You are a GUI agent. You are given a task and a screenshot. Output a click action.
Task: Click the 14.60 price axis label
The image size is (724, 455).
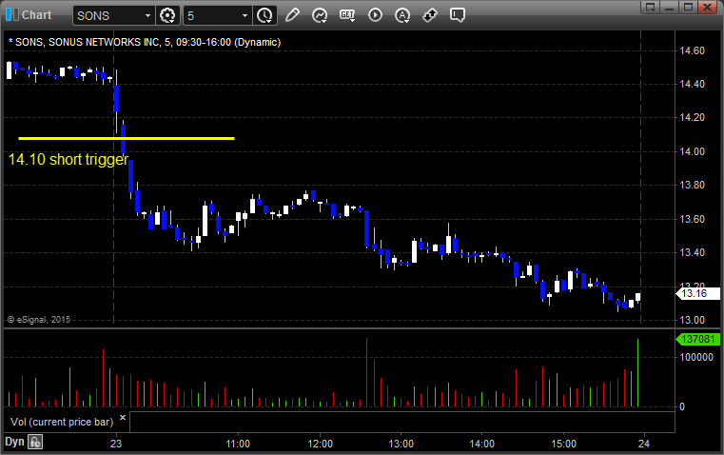pyautogui.click(x=693, y=50)
